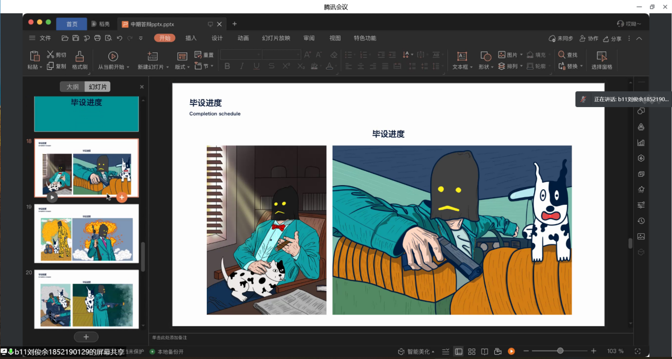Open the Slide Show (幻灯片放映) tab
The width and height of the screenshot is (672, 359).
[x=276, y=38]
